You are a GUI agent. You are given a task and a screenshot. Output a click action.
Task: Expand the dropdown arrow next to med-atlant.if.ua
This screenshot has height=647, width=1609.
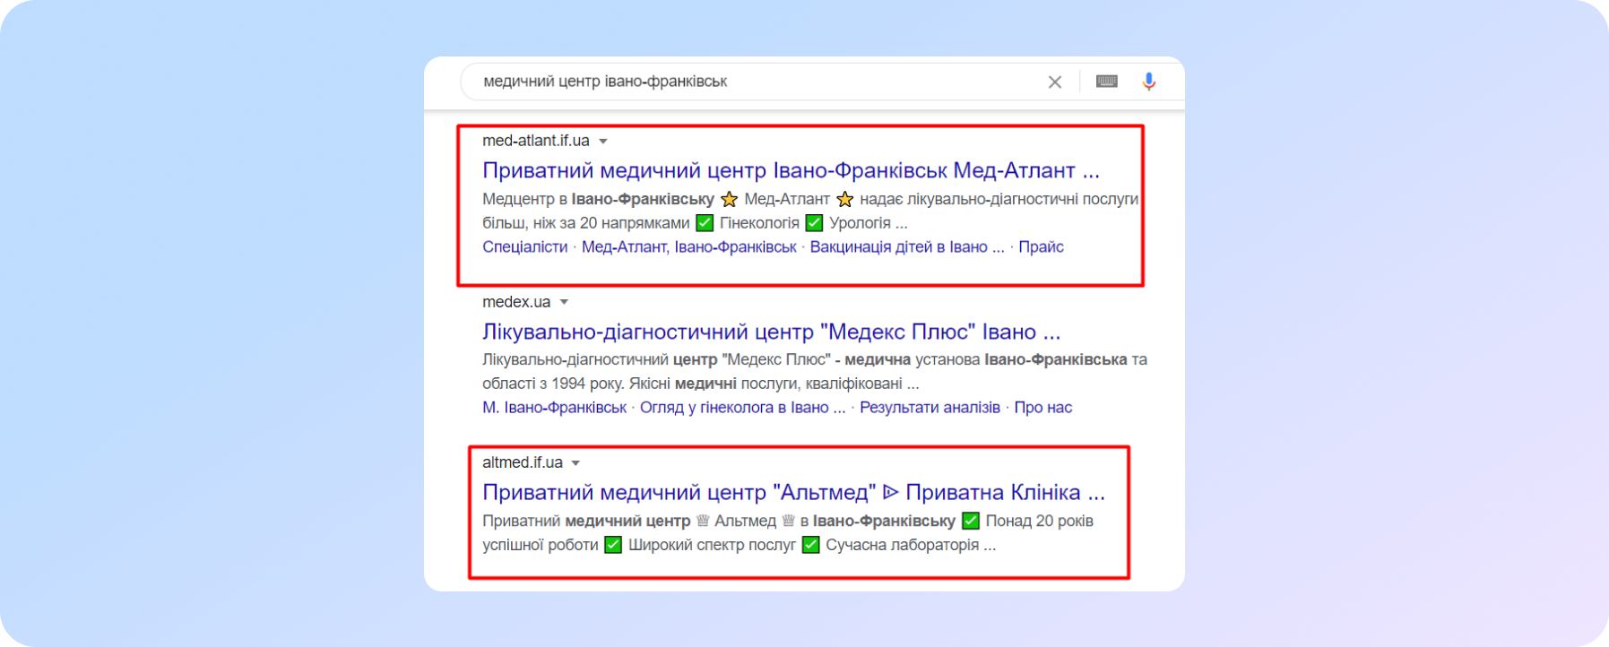point(603,142)
